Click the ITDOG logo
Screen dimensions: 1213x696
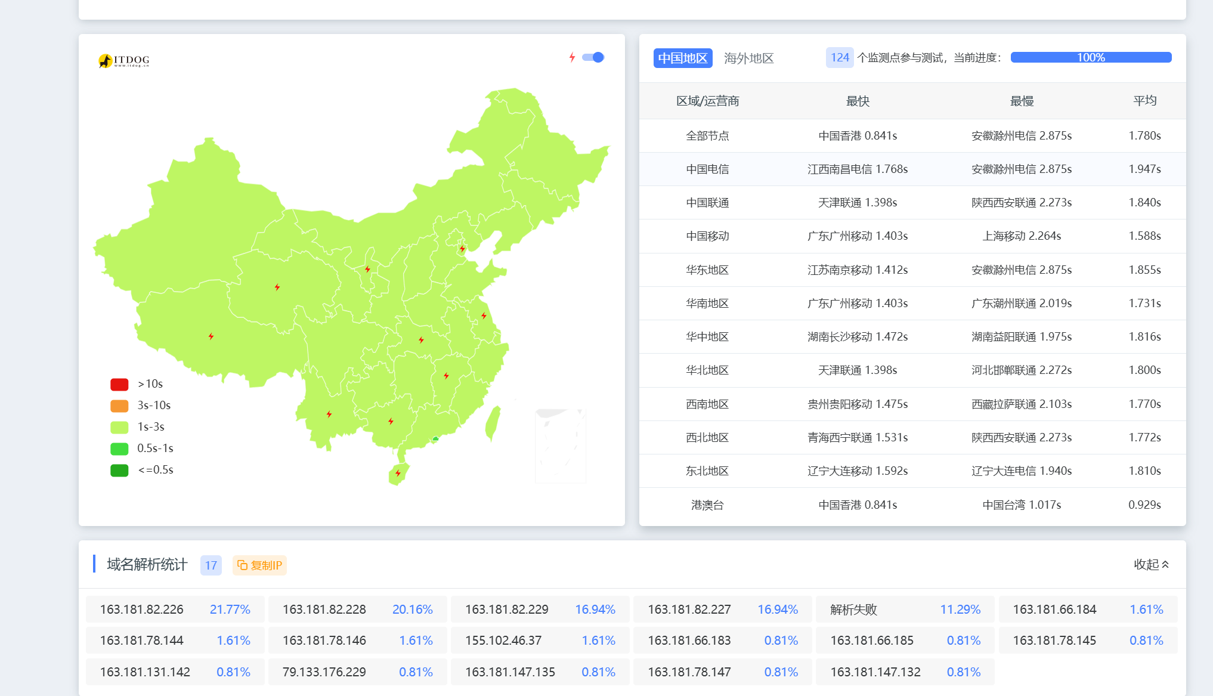pyautogui.click(x=124, y=60)
